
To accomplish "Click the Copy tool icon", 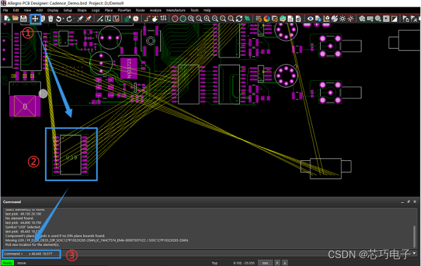I will point(43,19).
